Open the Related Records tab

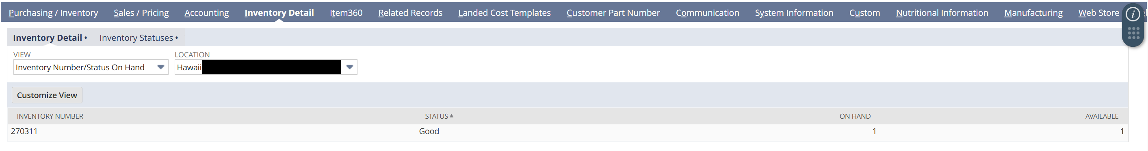coord(410,13)
